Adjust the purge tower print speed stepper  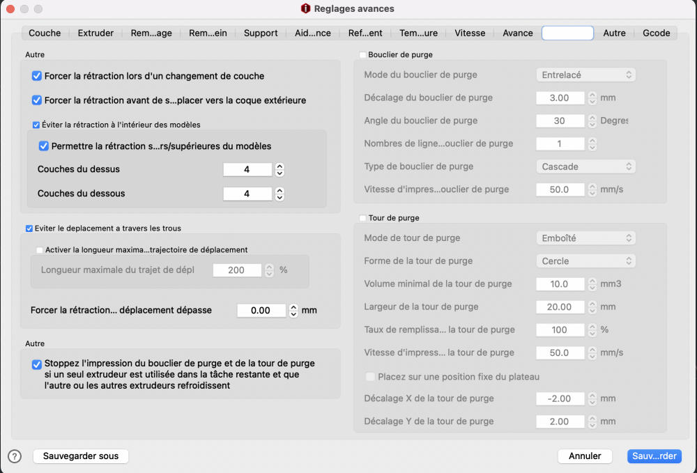(592, 352)
